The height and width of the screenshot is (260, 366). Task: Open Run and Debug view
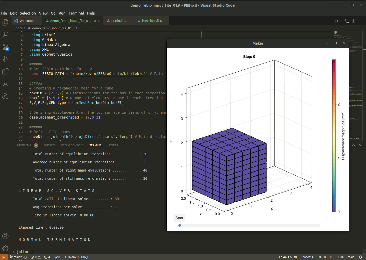(5, 59)
